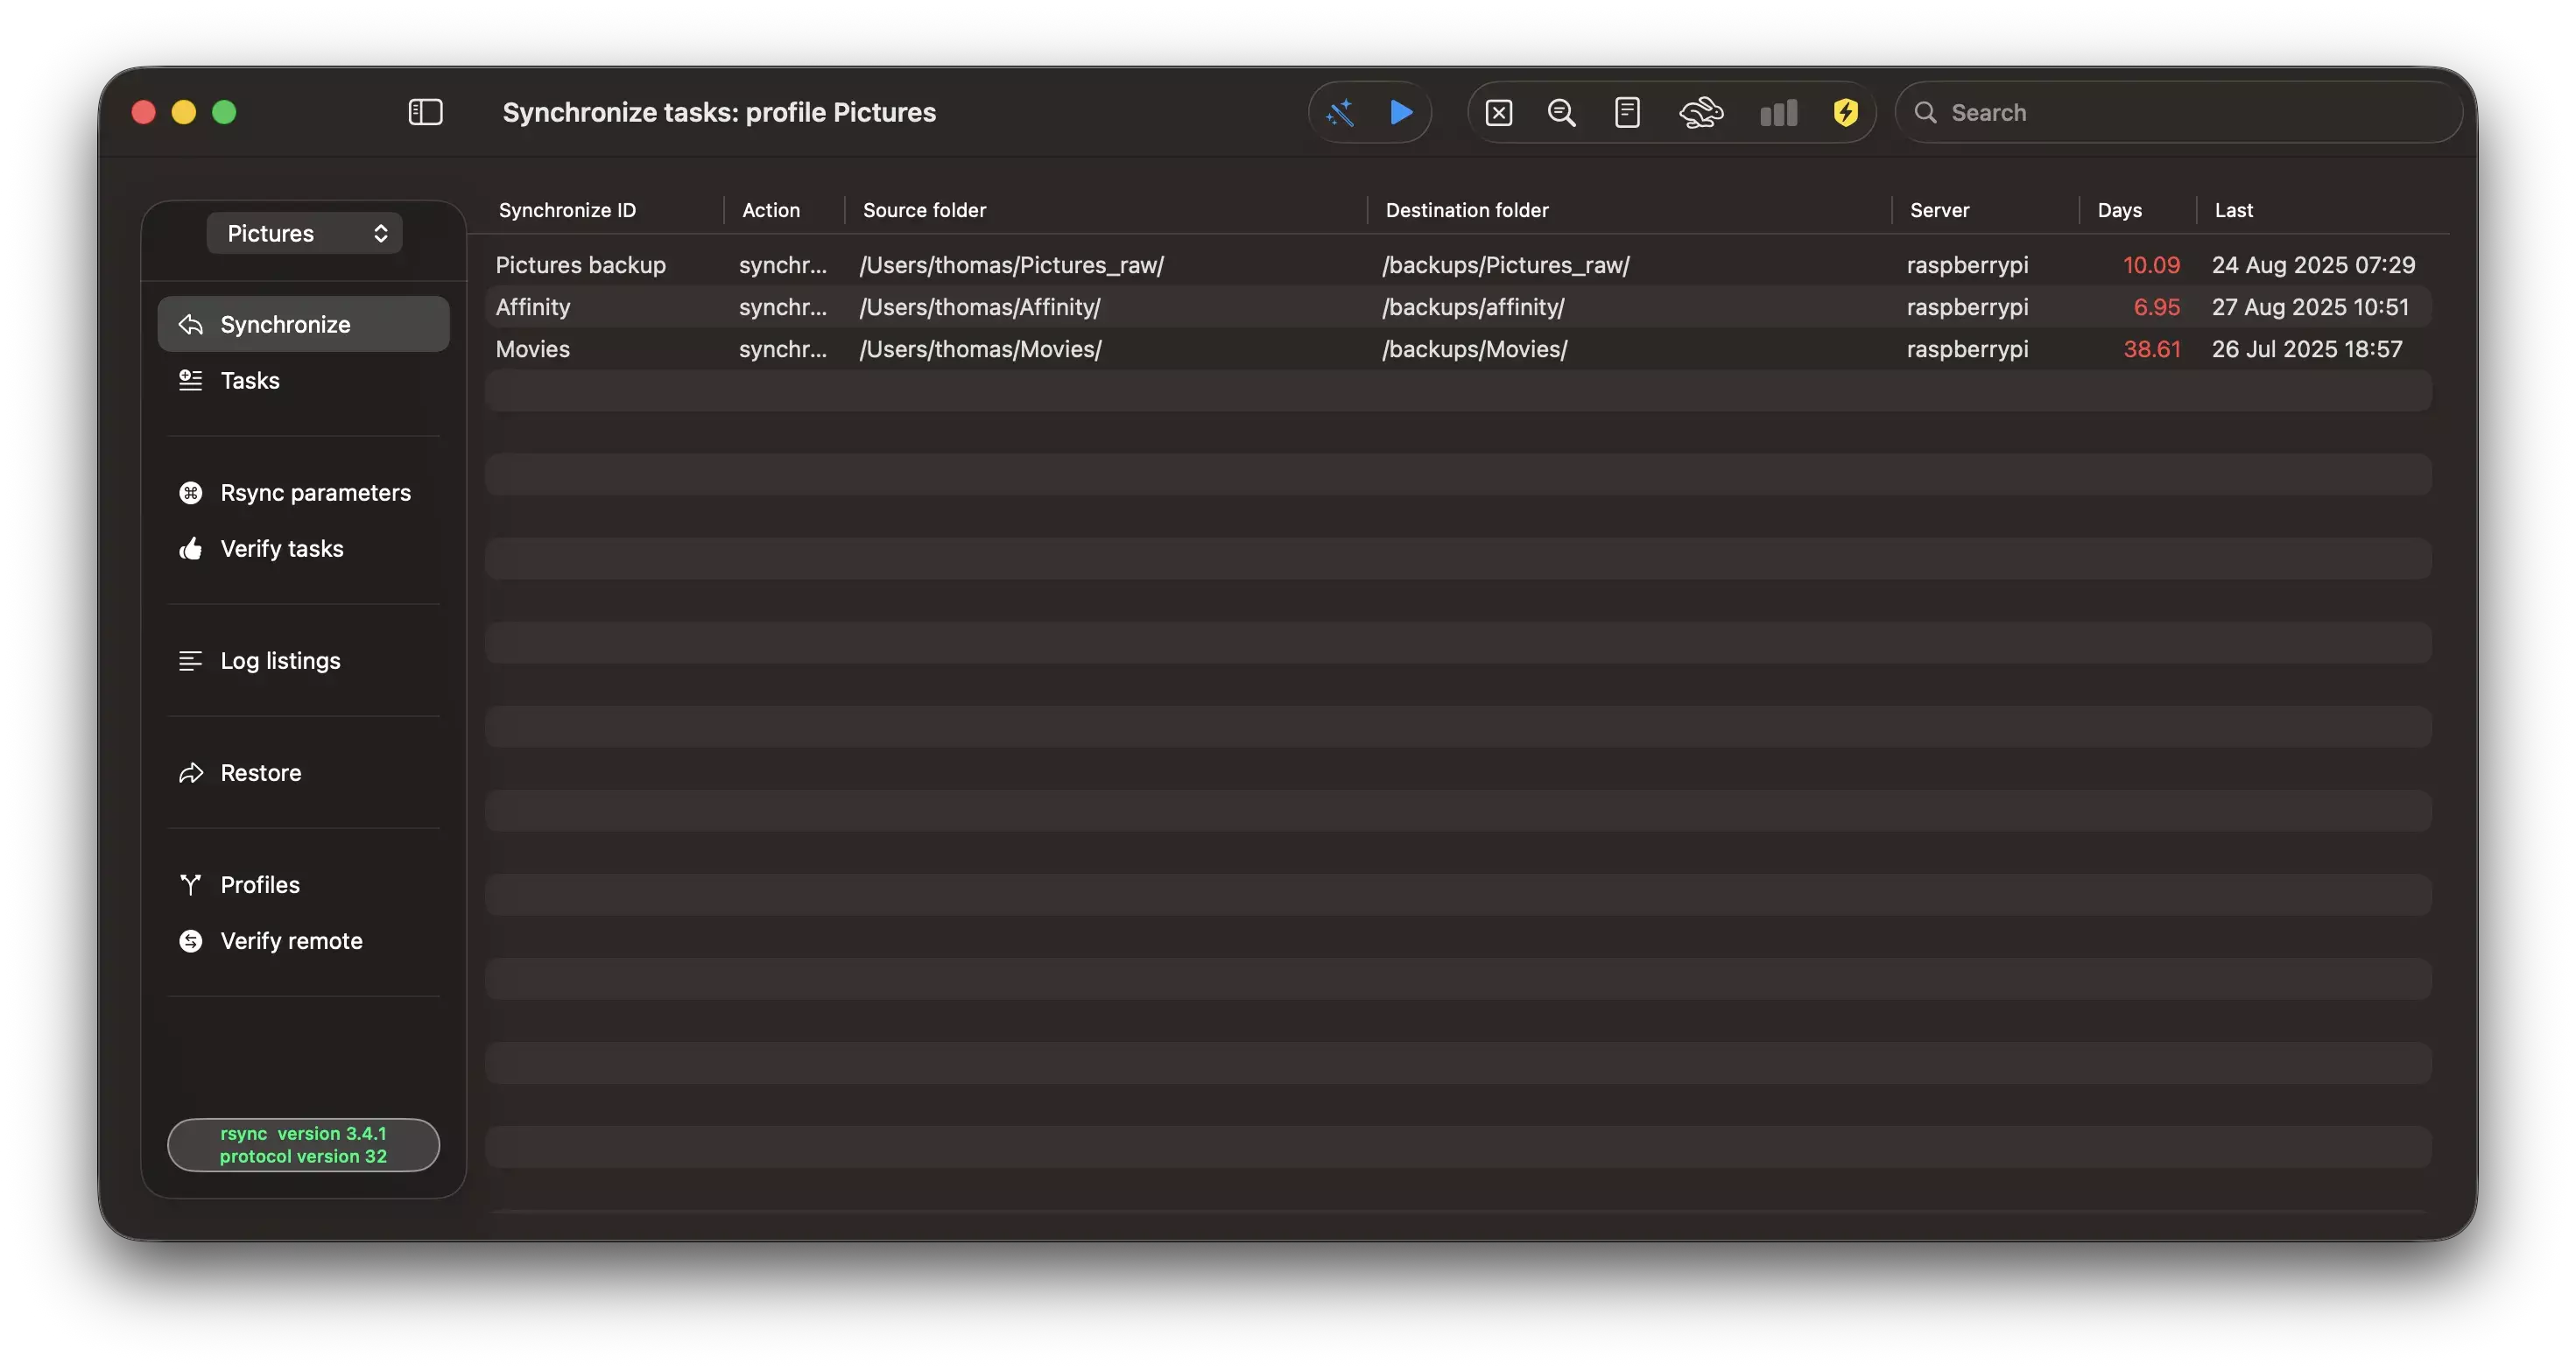
Task: Select Tasks in the sidebar
Action: 250,380
